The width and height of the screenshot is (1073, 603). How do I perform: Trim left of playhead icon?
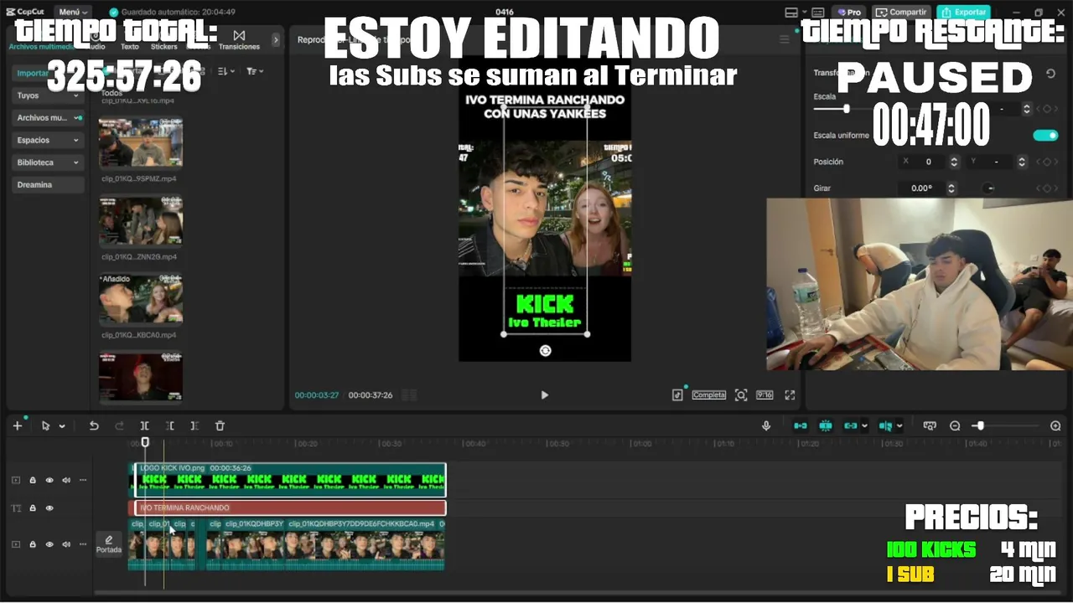[169, 425]
